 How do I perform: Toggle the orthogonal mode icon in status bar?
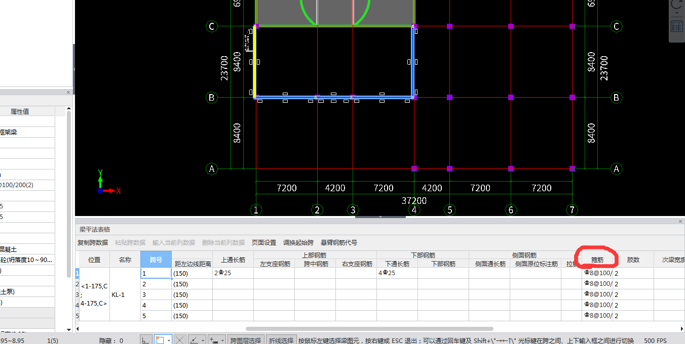(146, 340)
